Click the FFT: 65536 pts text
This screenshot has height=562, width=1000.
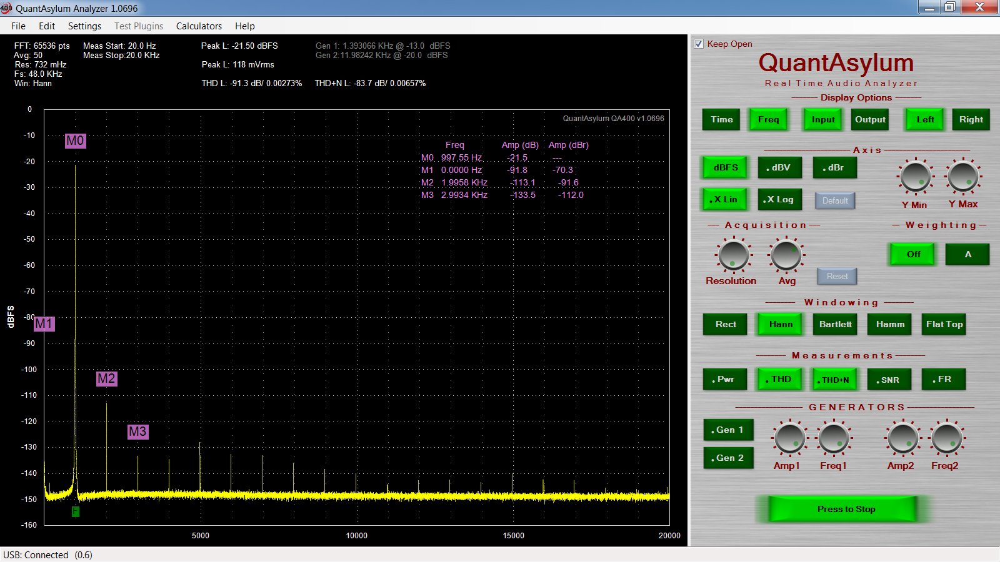pyautogui.click(x=42, y=46)
